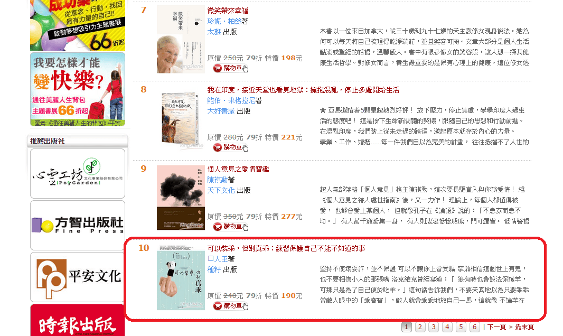Open author link 陳祺勳
This screenshot has height=336, width=563.
tap(217, 180)
